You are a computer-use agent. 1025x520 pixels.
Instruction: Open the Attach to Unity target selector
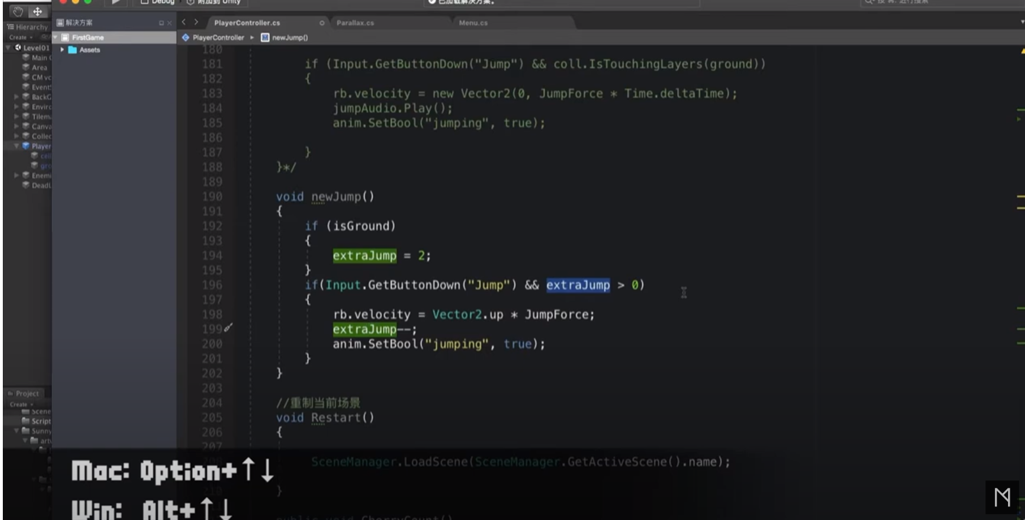coord(214,2)
